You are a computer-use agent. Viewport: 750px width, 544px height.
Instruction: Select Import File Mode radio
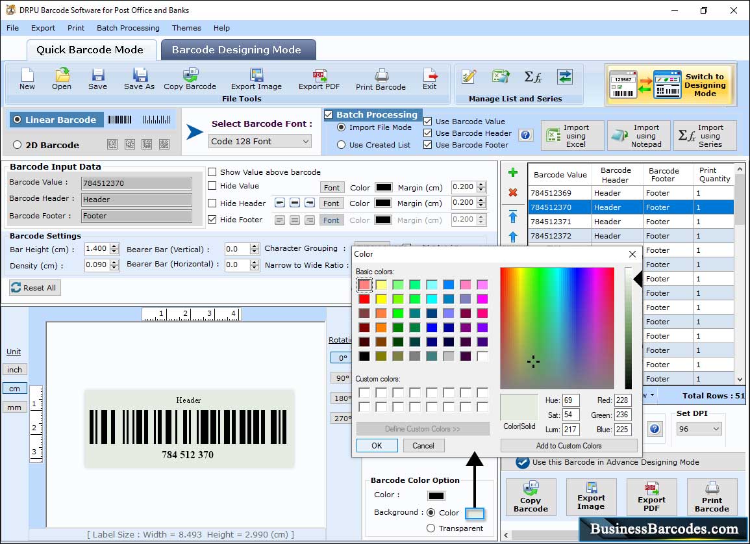341,127
